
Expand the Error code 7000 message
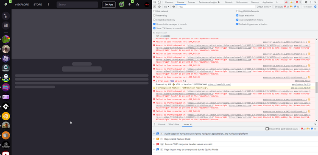click(x=156, y=81)
